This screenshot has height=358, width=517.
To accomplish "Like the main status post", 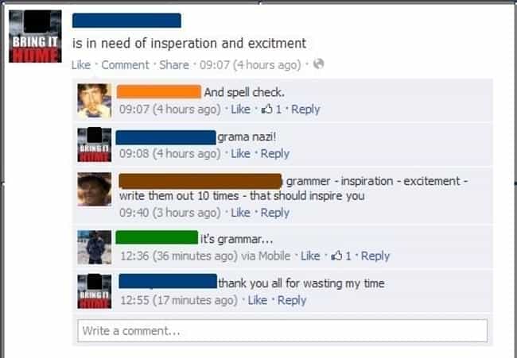I will (x=81, y=65).
